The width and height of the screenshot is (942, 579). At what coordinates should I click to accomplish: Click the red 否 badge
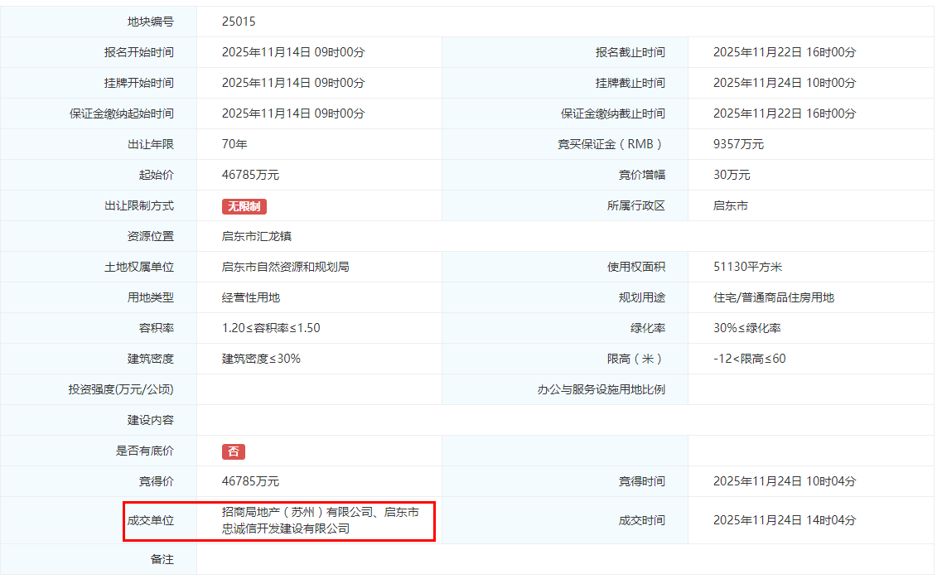pyautogui.click(x=233, y=451)
